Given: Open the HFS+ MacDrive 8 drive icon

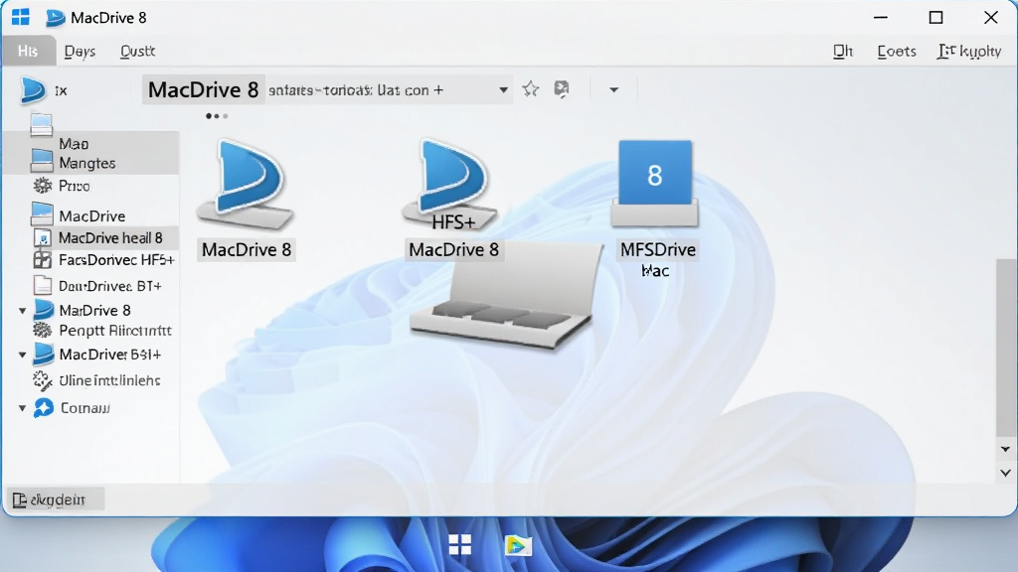Looking at the screenshot, I should point(451,186).
